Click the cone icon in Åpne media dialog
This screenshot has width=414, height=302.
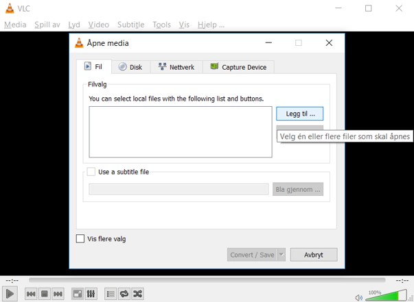tap(79, 43)
